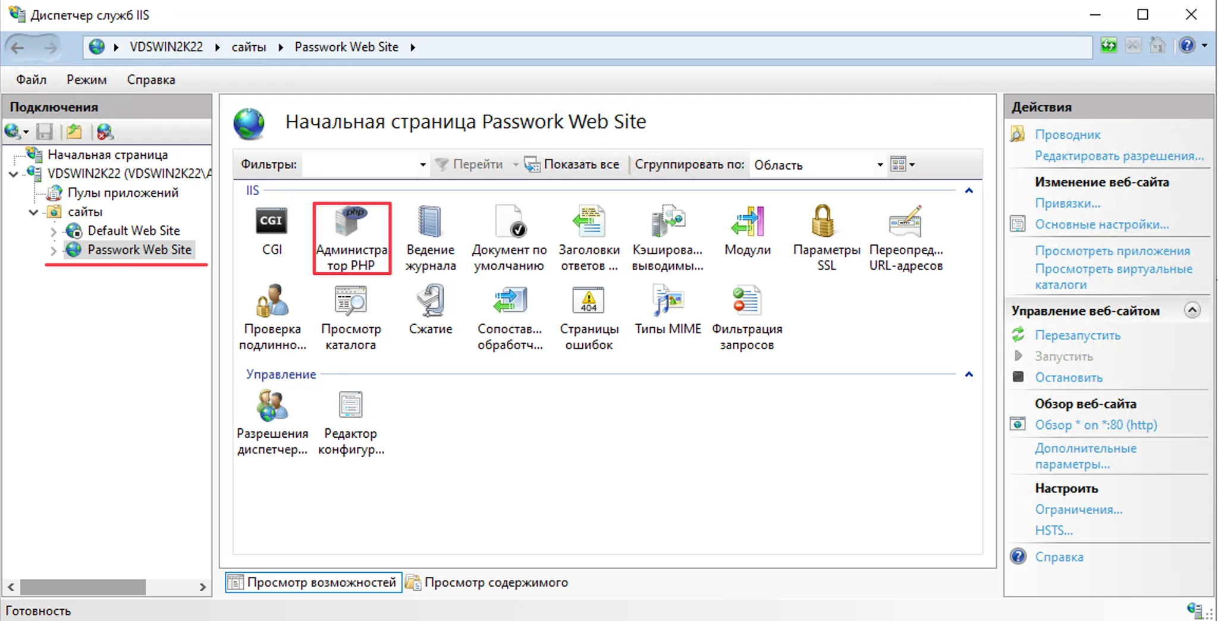Open the CGI feature icon
1218x621 pixels.
(272, 221)
